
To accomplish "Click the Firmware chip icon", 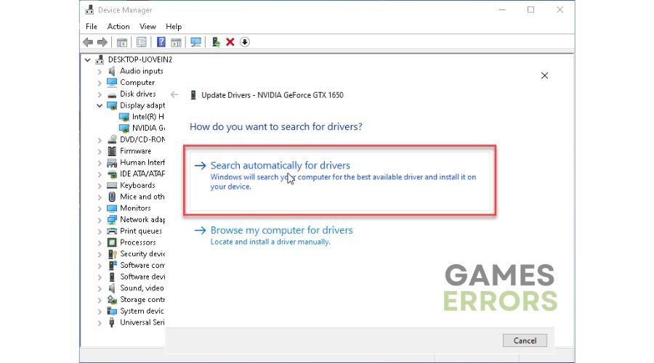I will pyautogui.click(x=112, y=151).
